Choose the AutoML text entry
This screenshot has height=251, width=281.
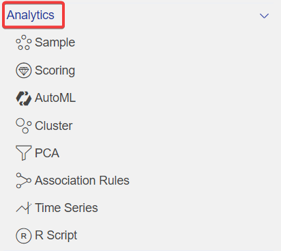[55, 98]
